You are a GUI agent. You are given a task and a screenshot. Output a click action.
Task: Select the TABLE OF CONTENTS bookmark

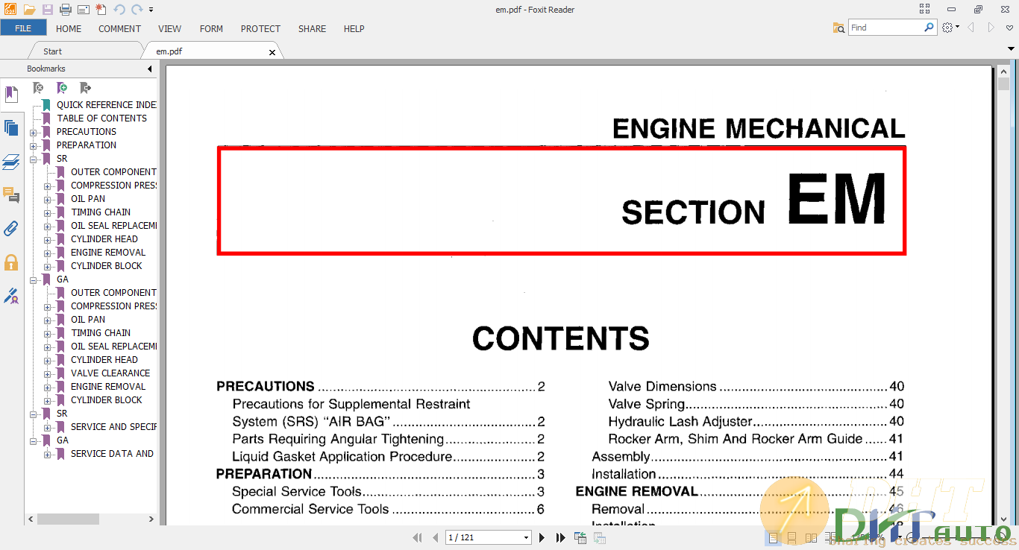coord(102,118)
